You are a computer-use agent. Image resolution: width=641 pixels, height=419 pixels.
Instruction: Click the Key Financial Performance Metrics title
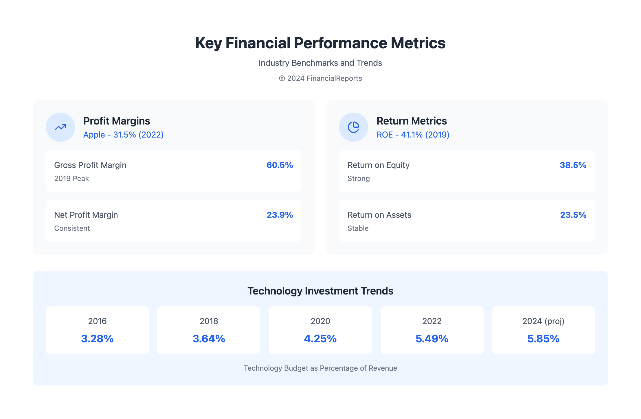click(320, 43)
